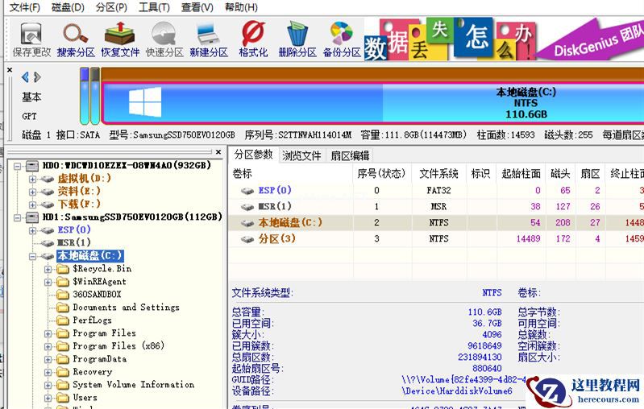The height and width of the screenshot is (409, 644).
Task: Click the C: partition block in disk map
Action: 372,103
